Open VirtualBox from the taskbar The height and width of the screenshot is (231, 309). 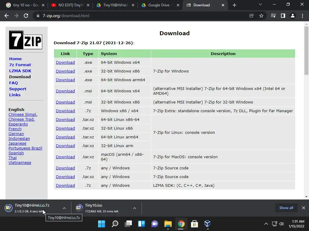pos(208,224)
